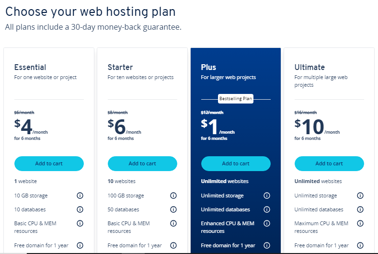378x254 pixels.
Task: Add the Essential plan to cart
Action: pyautogui.click(x=49, y=163)
